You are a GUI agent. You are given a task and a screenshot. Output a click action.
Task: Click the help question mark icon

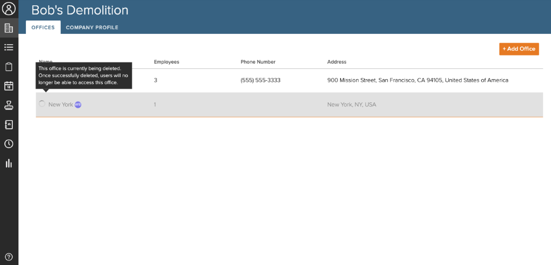click(x=9, y=257)
